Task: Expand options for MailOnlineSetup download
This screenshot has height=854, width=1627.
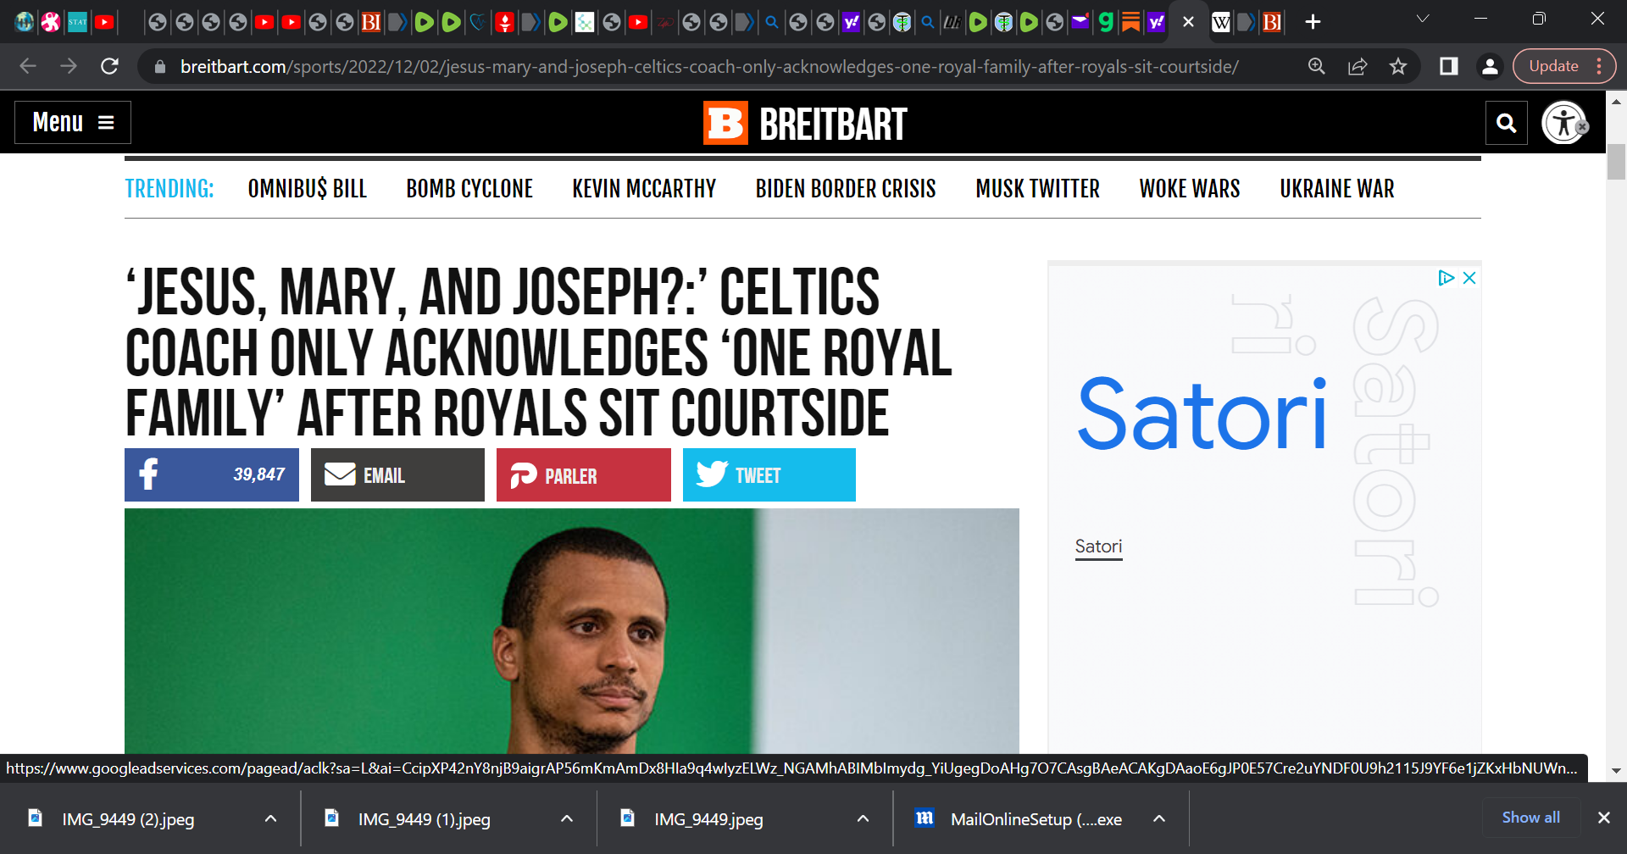Action: click(1159, 818)
